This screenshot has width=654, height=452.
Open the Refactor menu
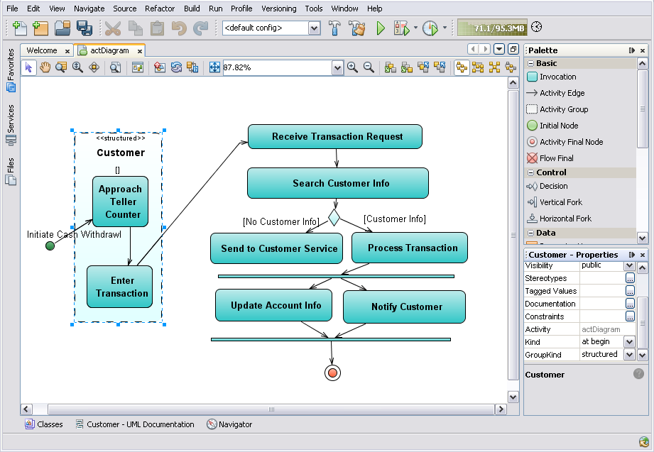pyautogui.click(x=160, y=9)
